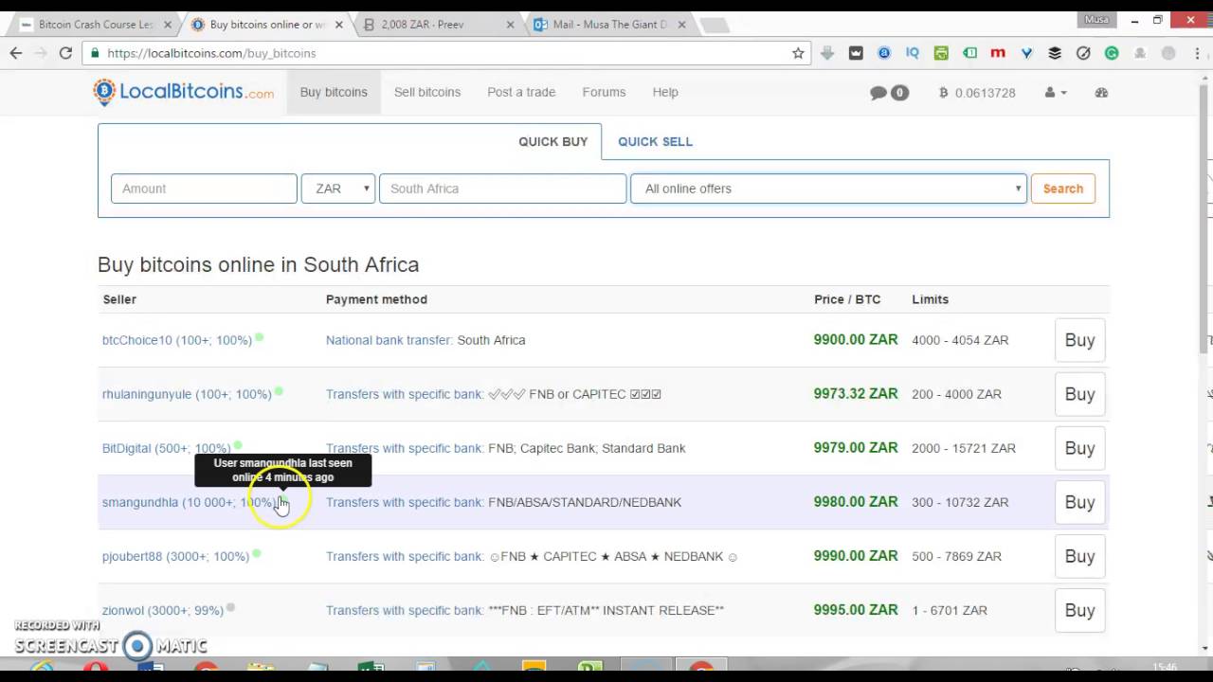Click the Amount input field

[x=204, y=188]
